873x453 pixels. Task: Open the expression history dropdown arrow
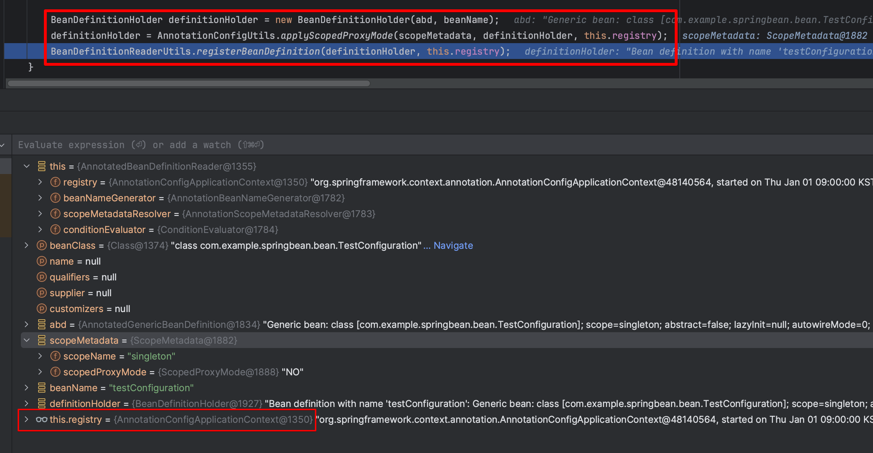(3, 145)
